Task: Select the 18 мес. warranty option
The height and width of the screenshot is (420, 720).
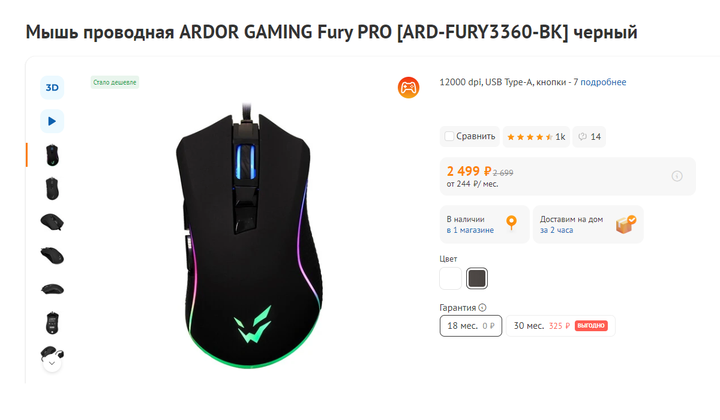Action: (471, 326)
